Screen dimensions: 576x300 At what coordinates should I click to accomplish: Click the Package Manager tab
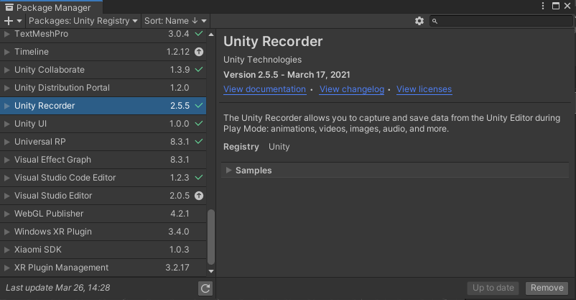point(51,7)
